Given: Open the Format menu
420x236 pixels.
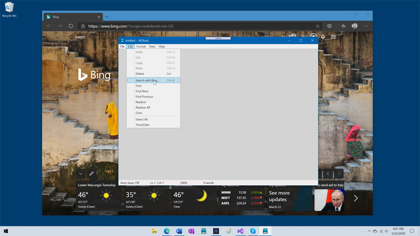Looking at the screenshot, I should click(x=141, y=46).
